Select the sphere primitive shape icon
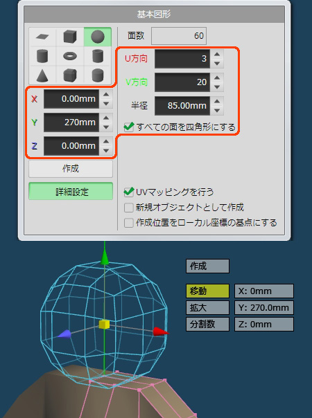Screen dimensions: 312x418 (98, 37)
